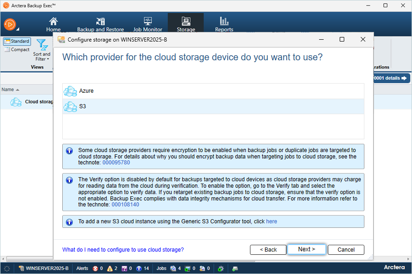
Task: Open cloud storage configuration help link
Action: [x=123, y=250]
